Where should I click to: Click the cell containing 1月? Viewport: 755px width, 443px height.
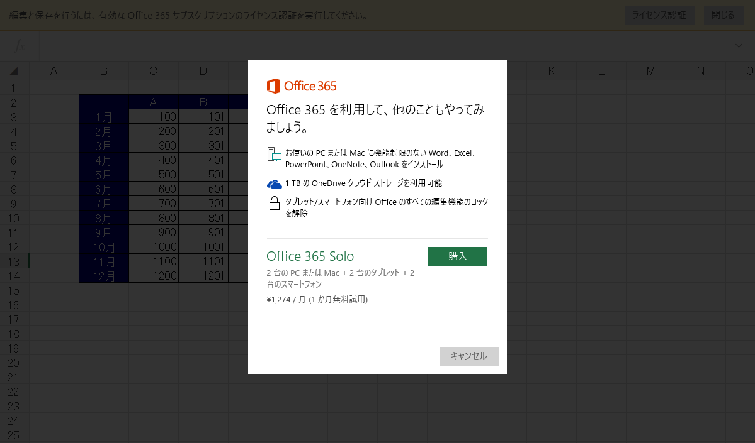click(104, 117)
